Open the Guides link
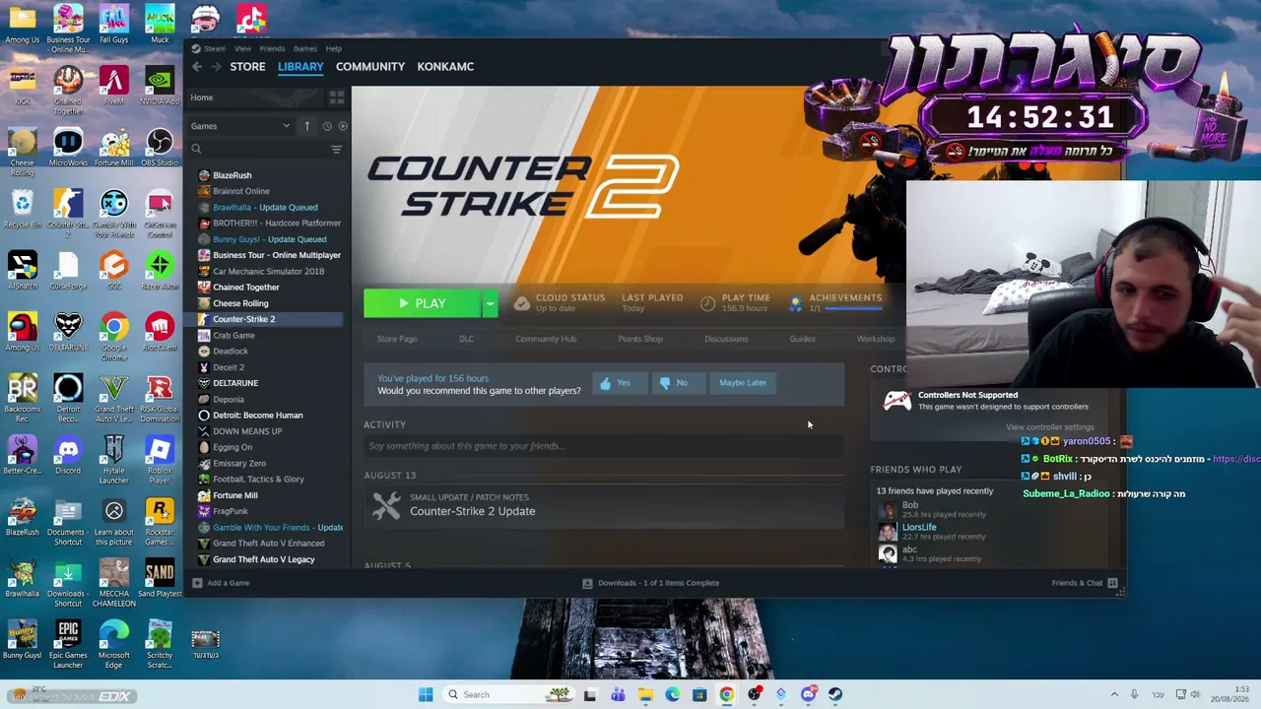The height and width of the screenshot is (709, 1261). 802,340
